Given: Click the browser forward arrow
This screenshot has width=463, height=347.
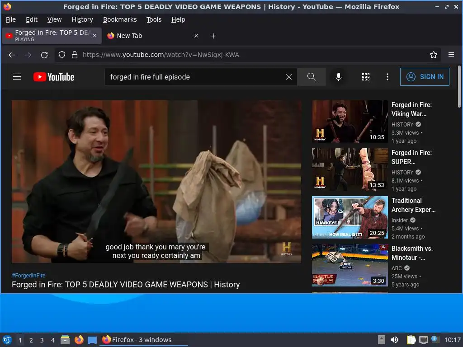Looking at the screenshot, I should 28,55.
